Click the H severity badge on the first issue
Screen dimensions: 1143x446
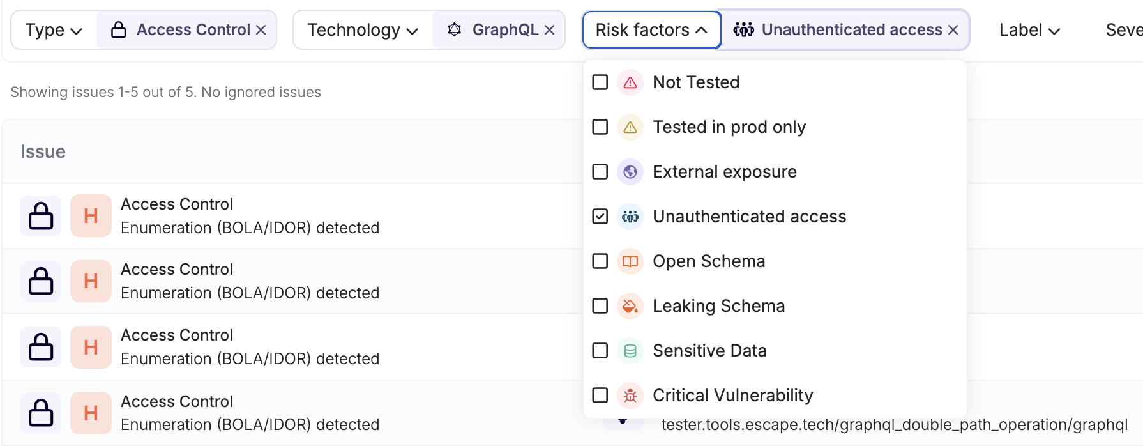coord(91,215)
